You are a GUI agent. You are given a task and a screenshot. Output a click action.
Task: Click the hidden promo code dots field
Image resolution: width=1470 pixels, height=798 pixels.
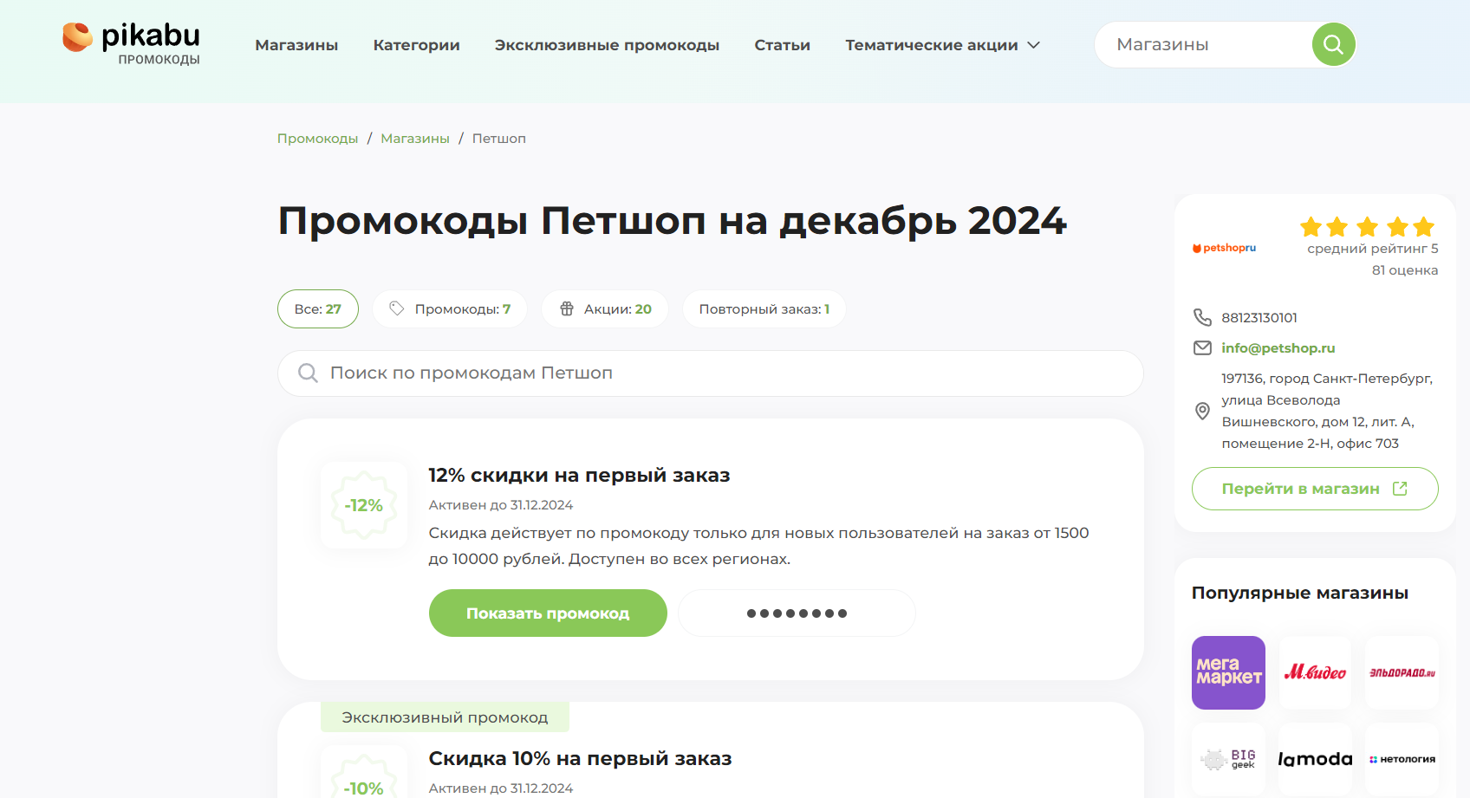[797, 613]
